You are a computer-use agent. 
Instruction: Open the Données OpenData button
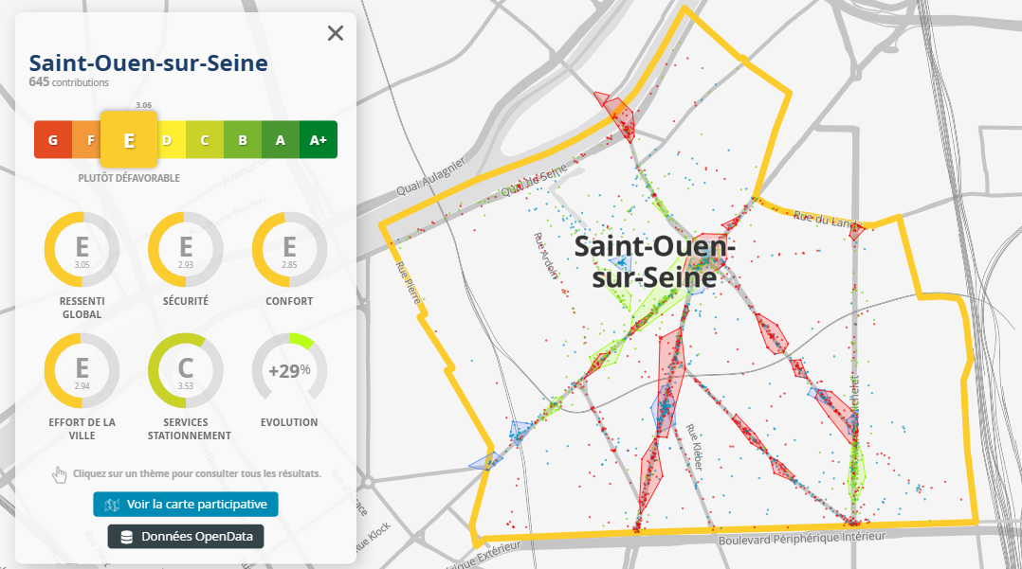point(186,536)
